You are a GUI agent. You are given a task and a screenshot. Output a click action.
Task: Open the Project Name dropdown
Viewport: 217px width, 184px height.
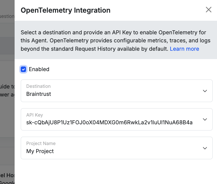pos(116,148)
